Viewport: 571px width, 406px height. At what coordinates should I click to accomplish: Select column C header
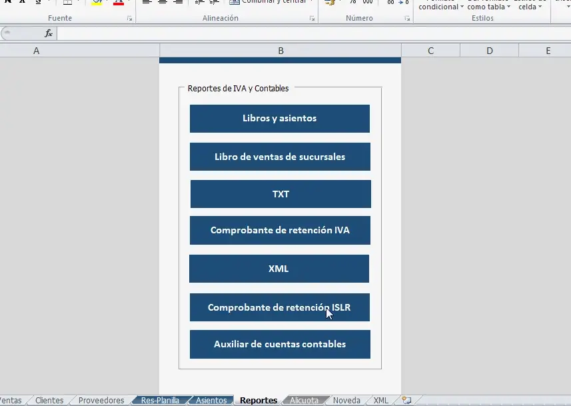click(x=431, y=51)
